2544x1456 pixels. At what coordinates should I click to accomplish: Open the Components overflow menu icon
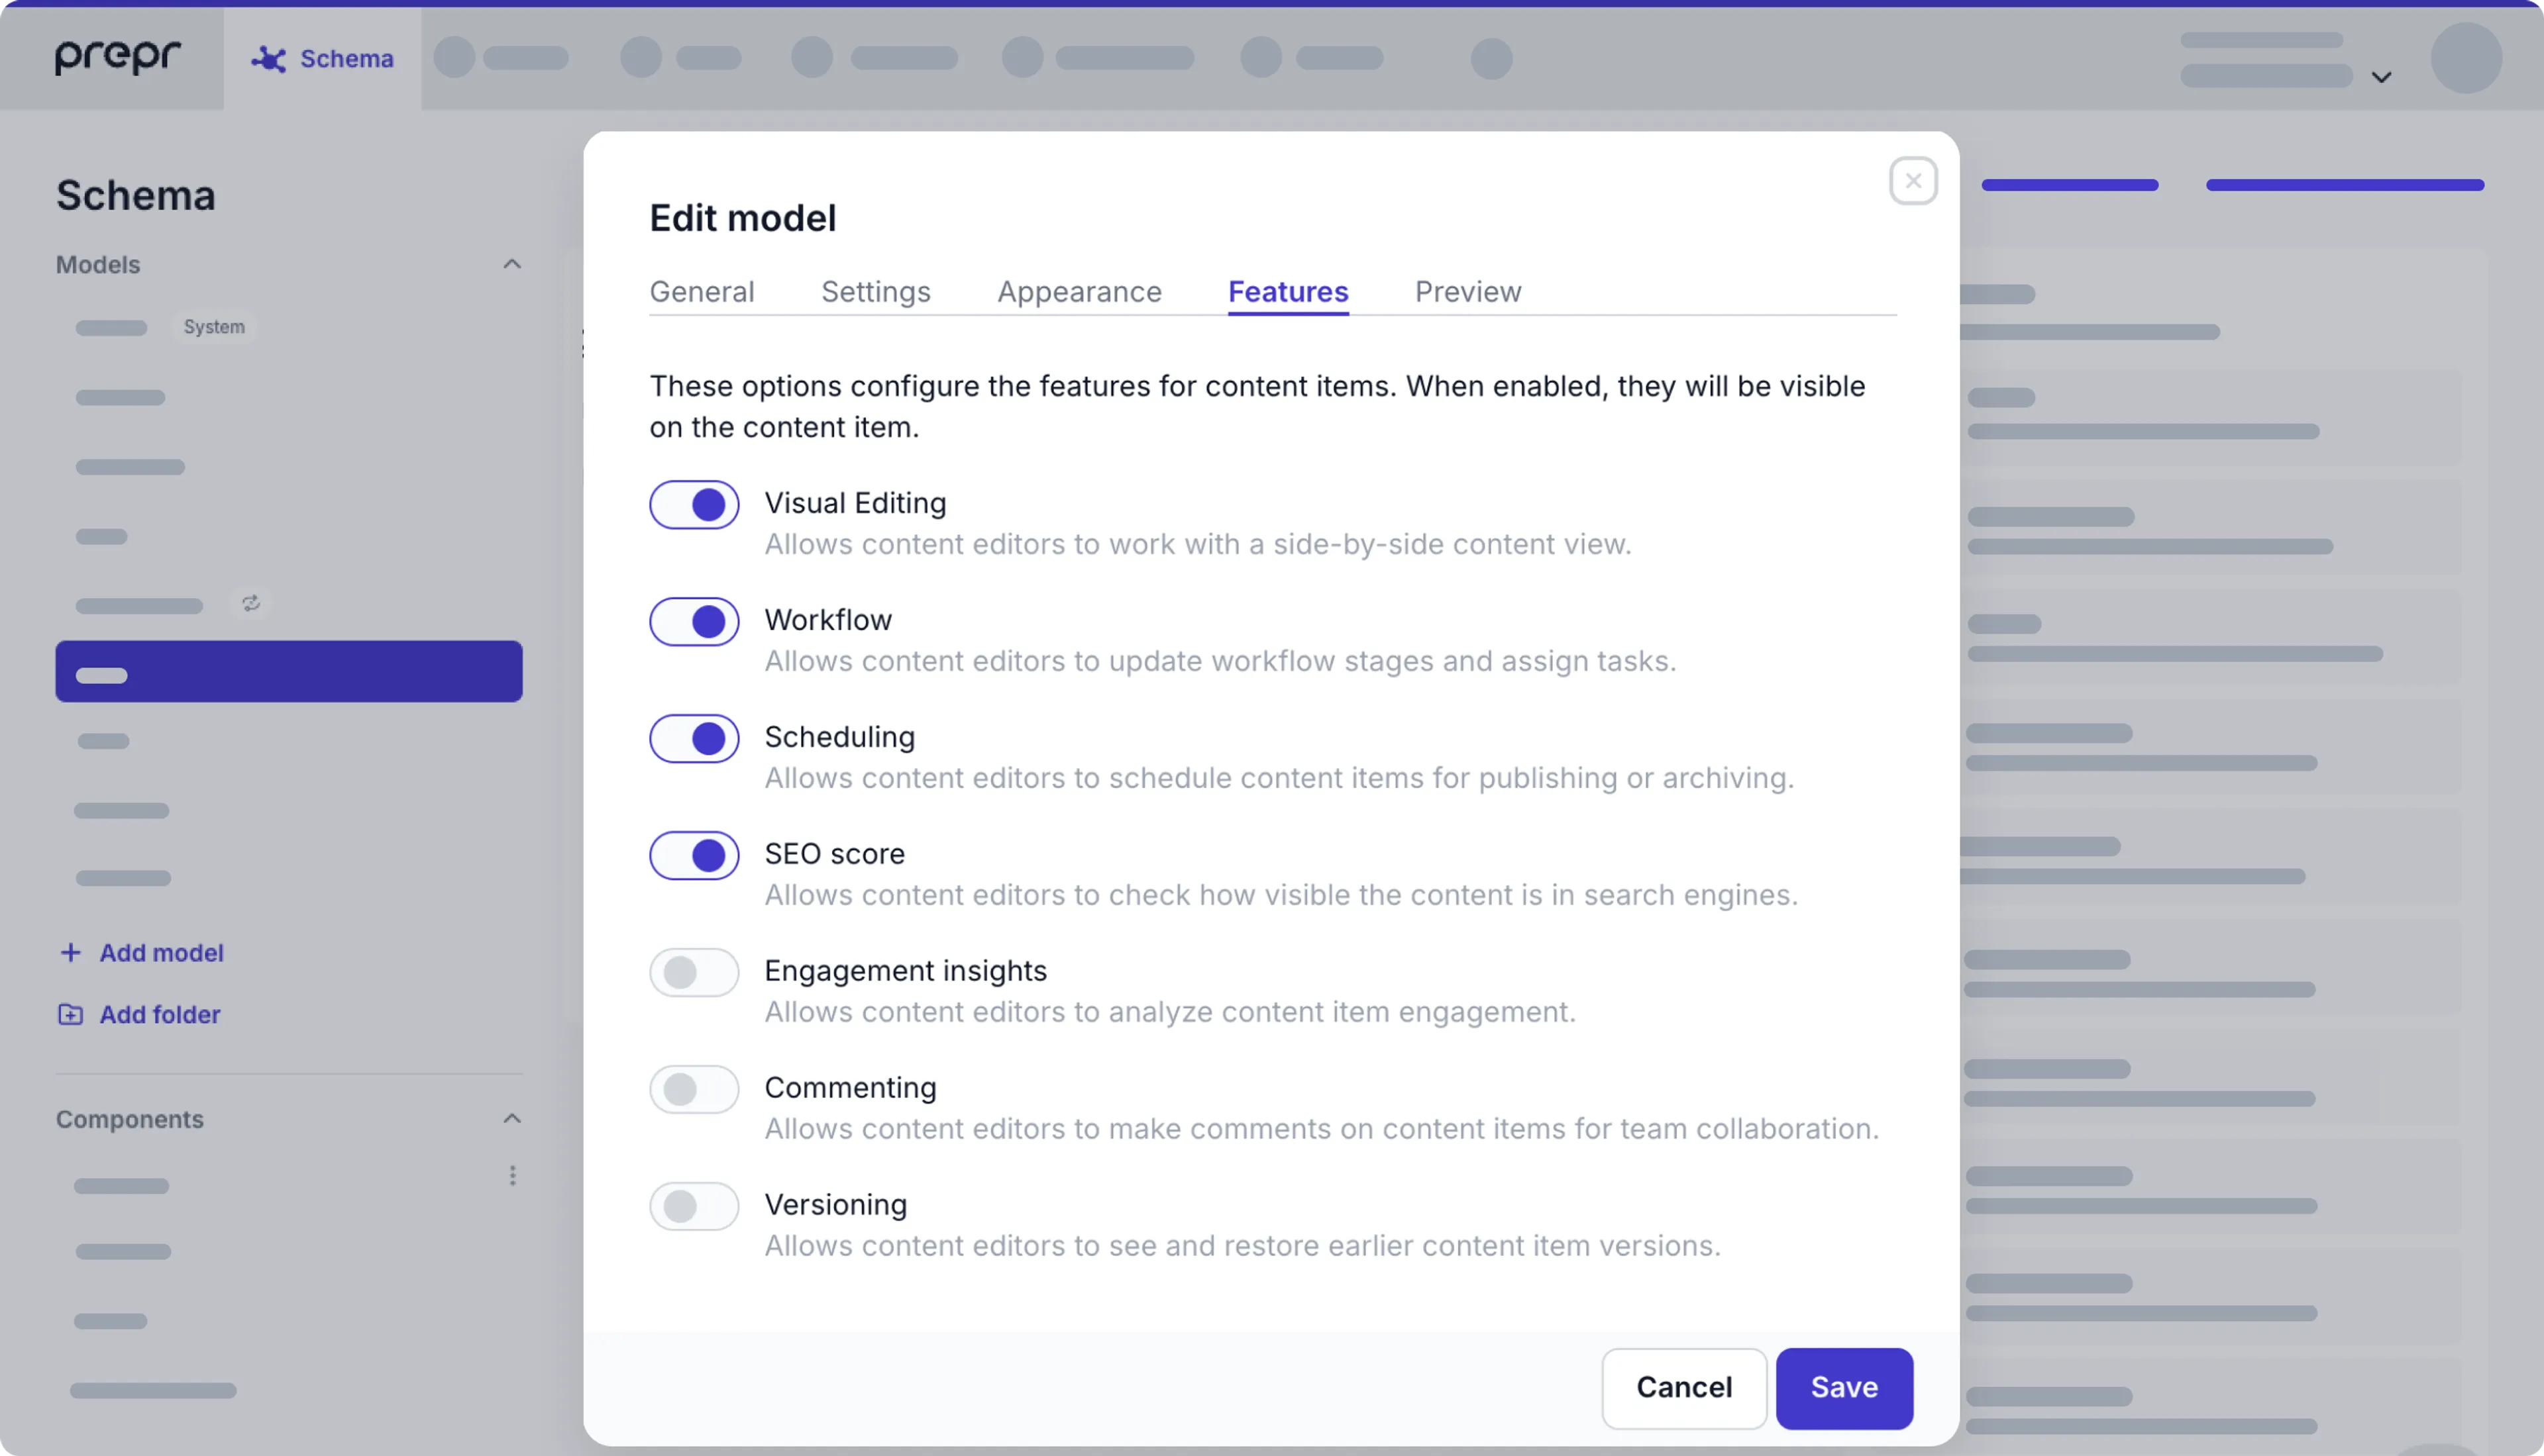[513, 1175]
